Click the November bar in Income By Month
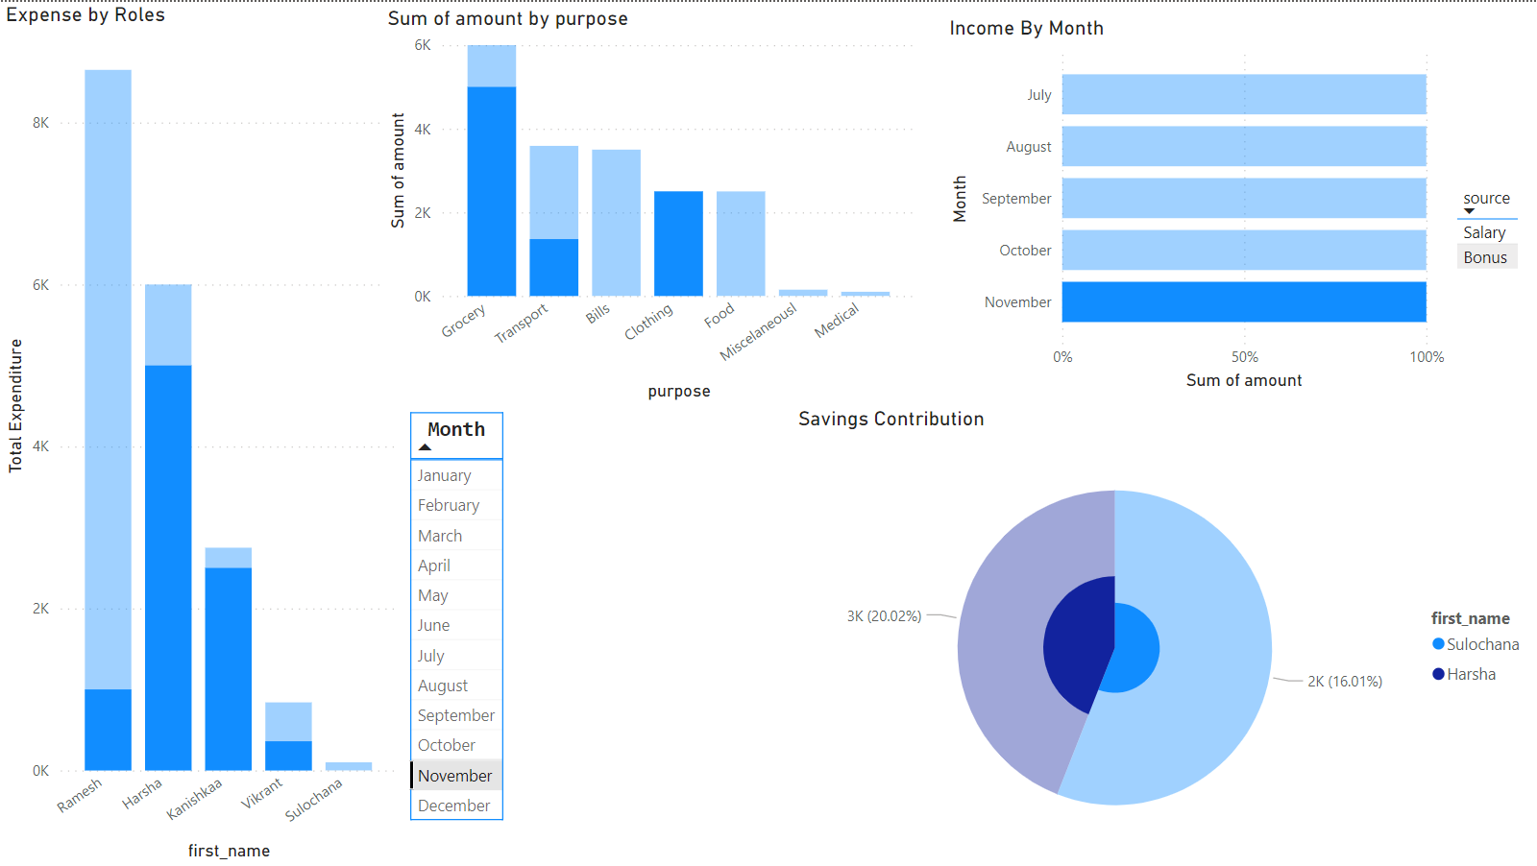Screen dimensions: 1537x866 click(x=1243, y=301)
